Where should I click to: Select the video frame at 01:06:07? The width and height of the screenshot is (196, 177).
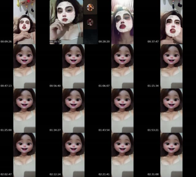123,66
